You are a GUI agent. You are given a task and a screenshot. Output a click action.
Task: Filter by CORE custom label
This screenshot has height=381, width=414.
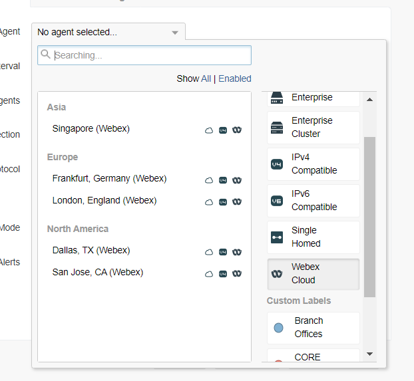tap(313, 356)
